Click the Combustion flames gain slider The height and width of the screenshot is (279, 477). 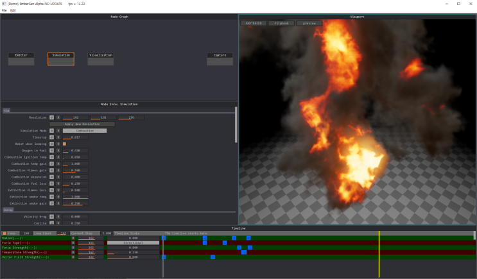pos(76,170)
